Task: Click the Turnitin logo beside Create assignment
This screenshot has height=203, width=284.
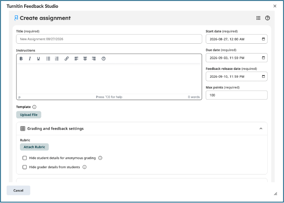Action: 16,18
